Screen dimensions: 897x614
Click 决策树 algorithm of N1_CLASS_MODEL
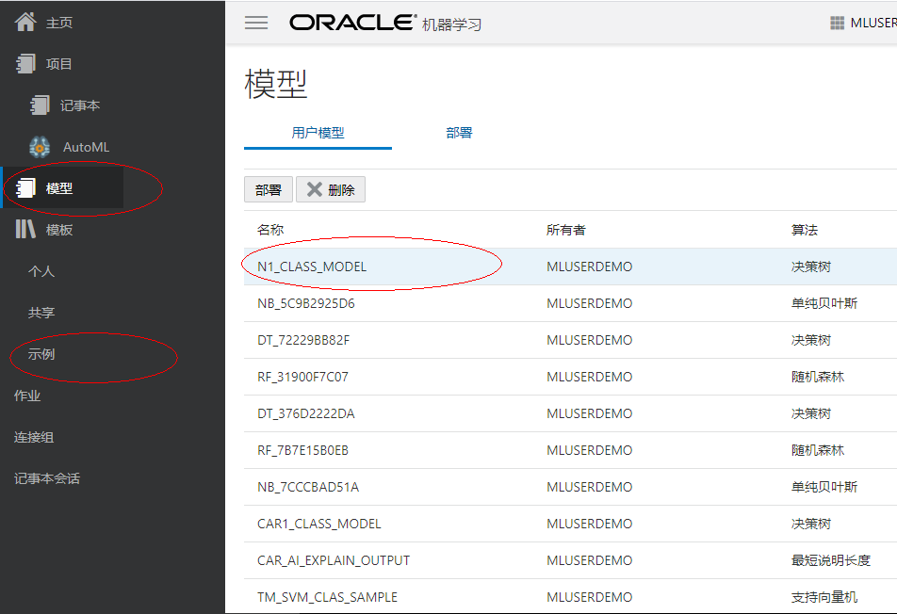click(x=810, y=267)
